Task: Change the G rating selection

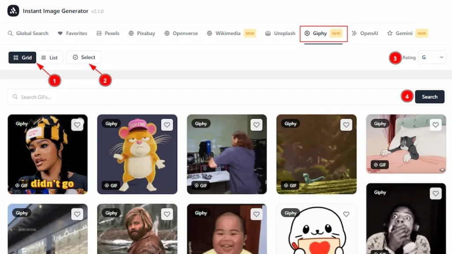Action: point(432,57)
